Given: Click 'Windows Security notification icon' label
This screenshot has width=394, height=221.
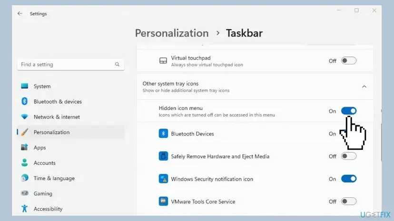Looking at the screenshot, I should tap(212, 179).
